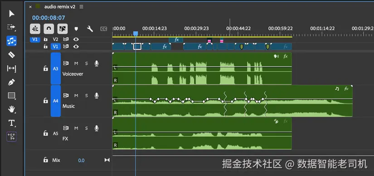
Task: Click the bottom purple-outlined tool icon
Action: pyautogui.click(x=11, y=137)
